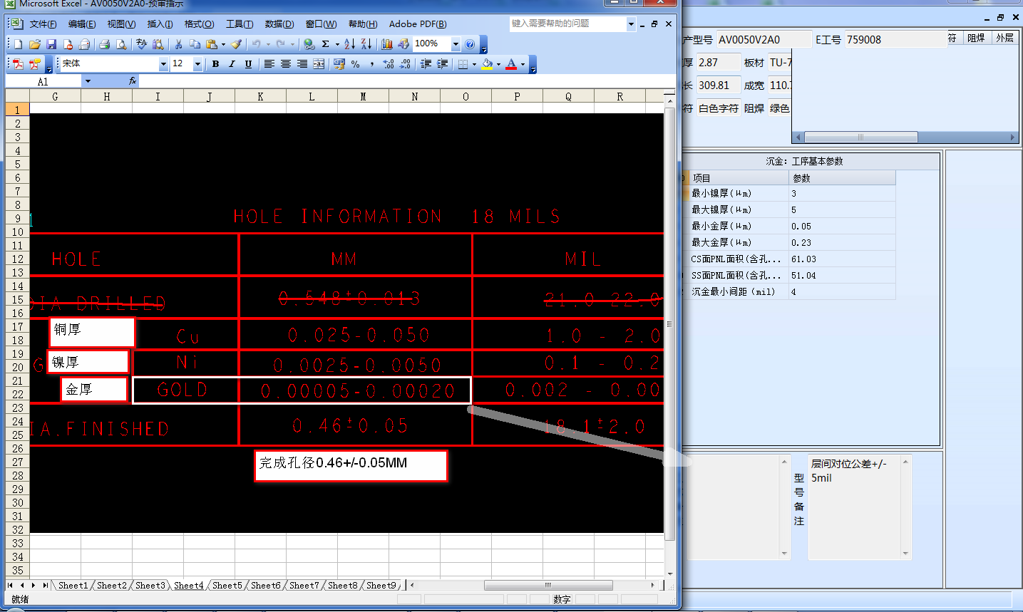Open zoom percentage dropdown 100%
The height and width of the screenshot is (612, 1023).
click(456, 44)
